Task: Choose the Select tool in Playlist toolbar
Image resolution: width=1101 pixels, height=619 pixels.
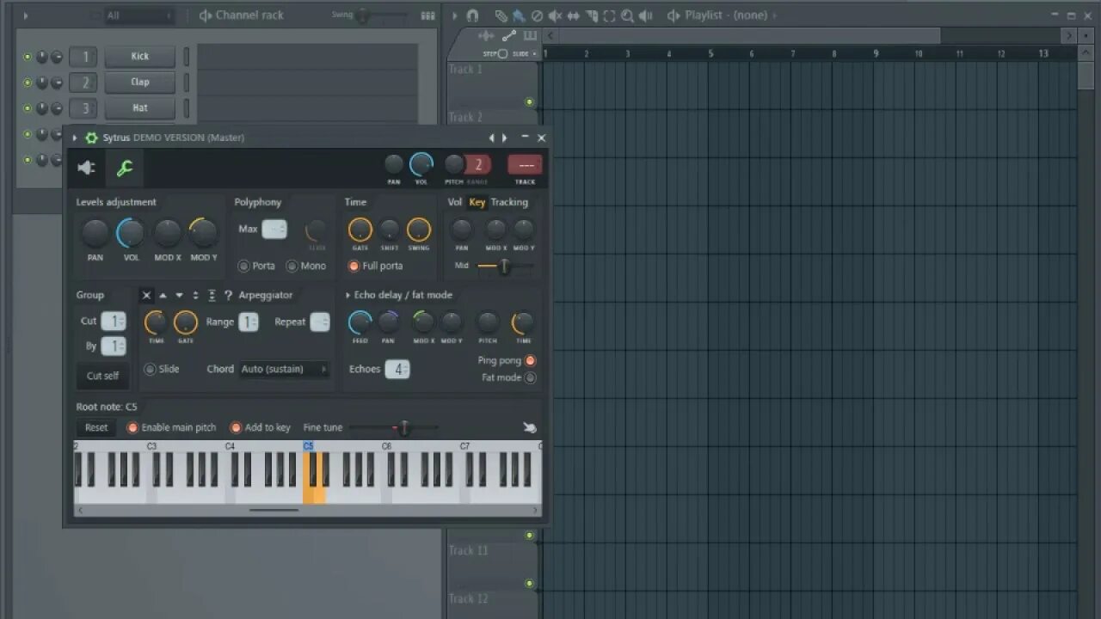Action: coord(609,15)
